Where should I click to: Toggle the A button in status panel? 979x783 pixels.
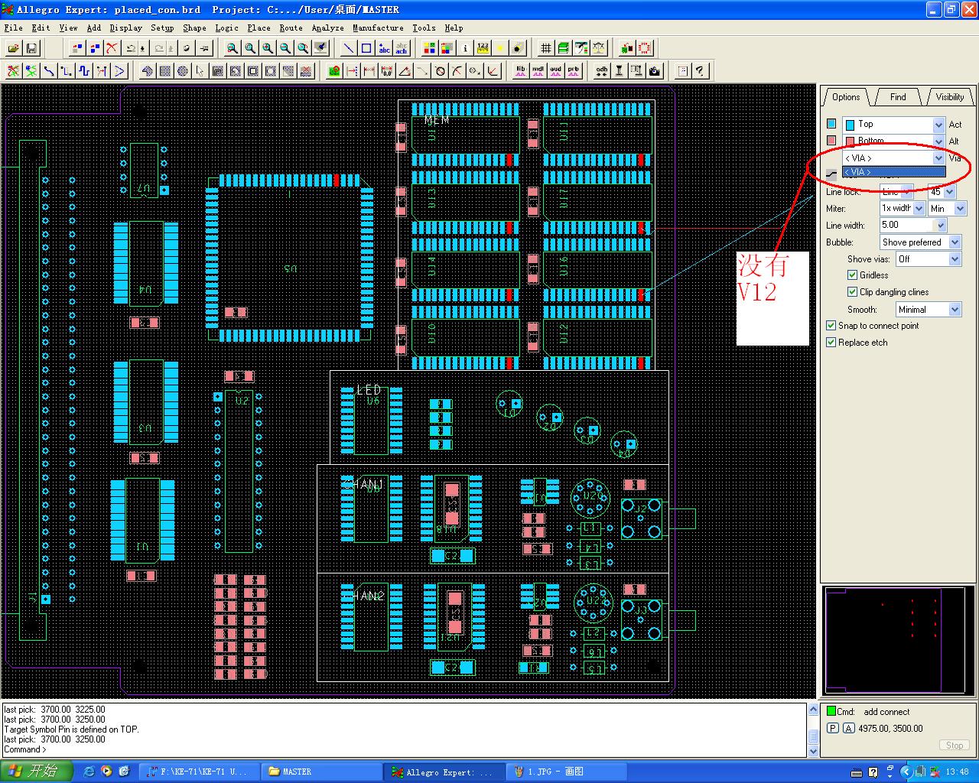point(849,729)
